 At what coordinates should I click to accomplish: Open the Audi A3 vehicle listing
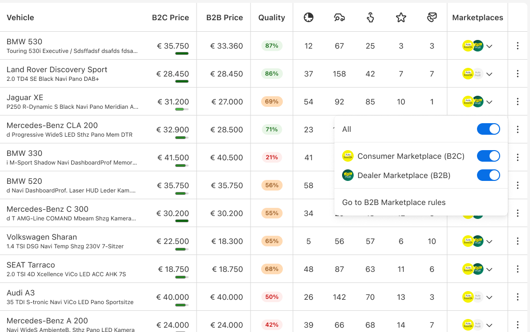(21, 293)
